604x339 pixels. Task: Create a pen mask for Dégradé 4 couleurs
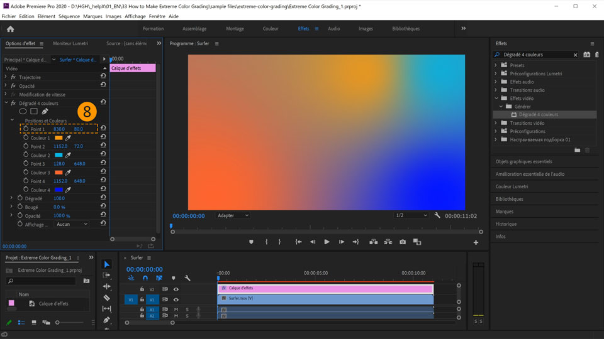point(45,112)
